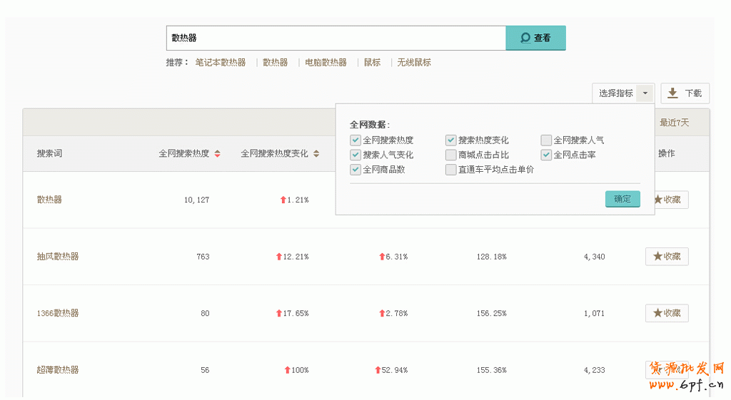This screenshot has width=731, height=400.
Task: Open the keyword 1366散热器
Action: [x=58, y=314]
